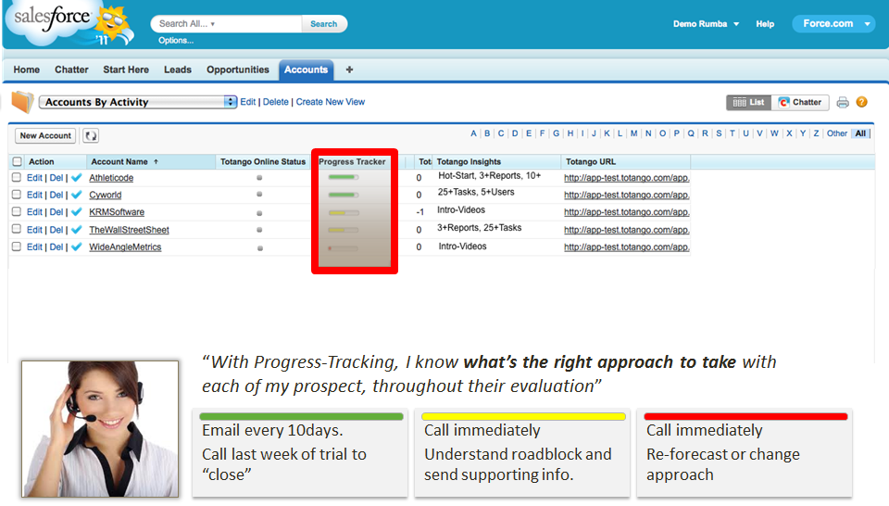This screenshot has height=506, width=889.
Task: Sort by Totango Insights column header
Action: coord(469,161)
